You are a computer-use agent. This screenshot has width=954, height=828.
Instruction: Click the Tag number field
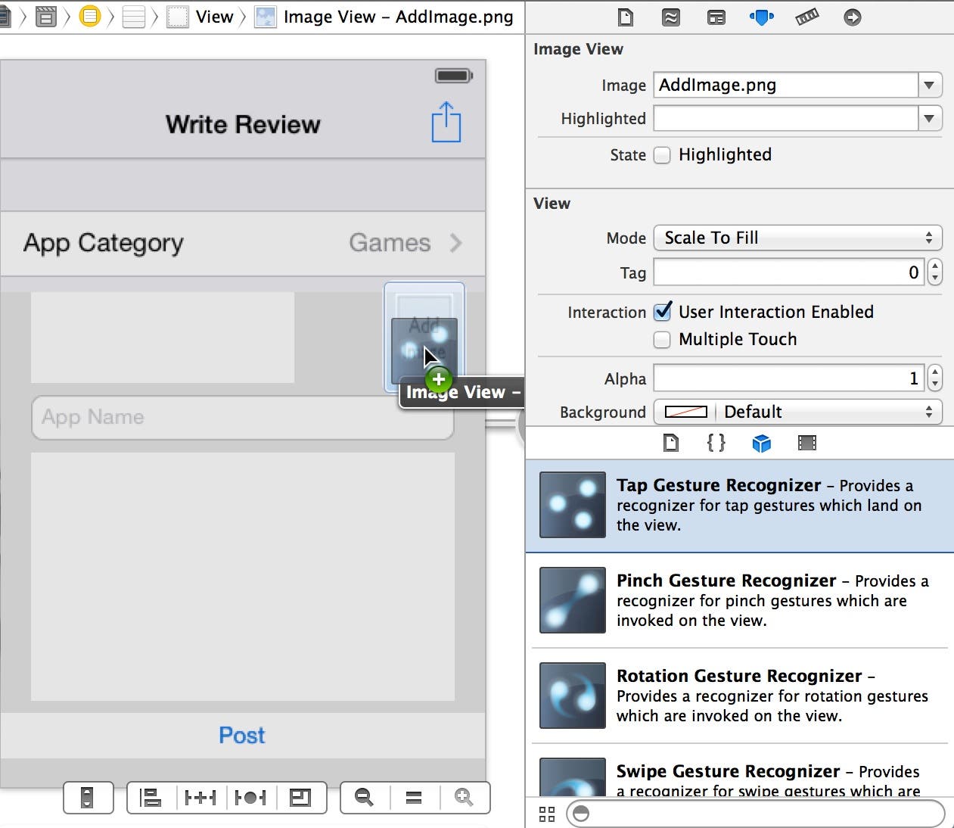tap(790, 272)
